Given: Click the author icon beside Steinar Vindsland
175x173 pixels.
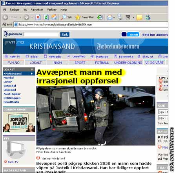Looking at the screenshot, I should (x=38, y=158).
